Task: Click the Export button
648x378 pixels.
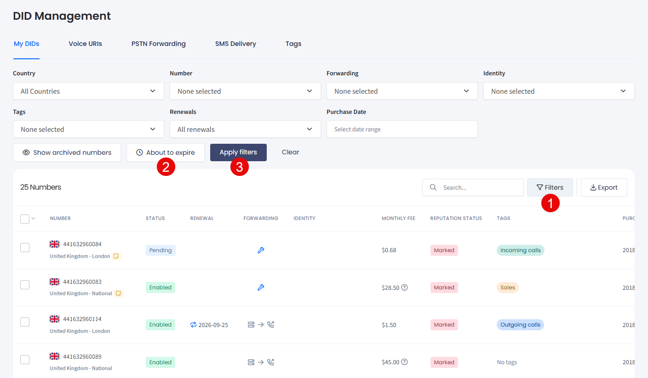Action: tap(604, 187)
